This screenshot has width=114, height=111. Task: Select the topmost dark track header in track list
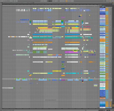click(103, 7)
